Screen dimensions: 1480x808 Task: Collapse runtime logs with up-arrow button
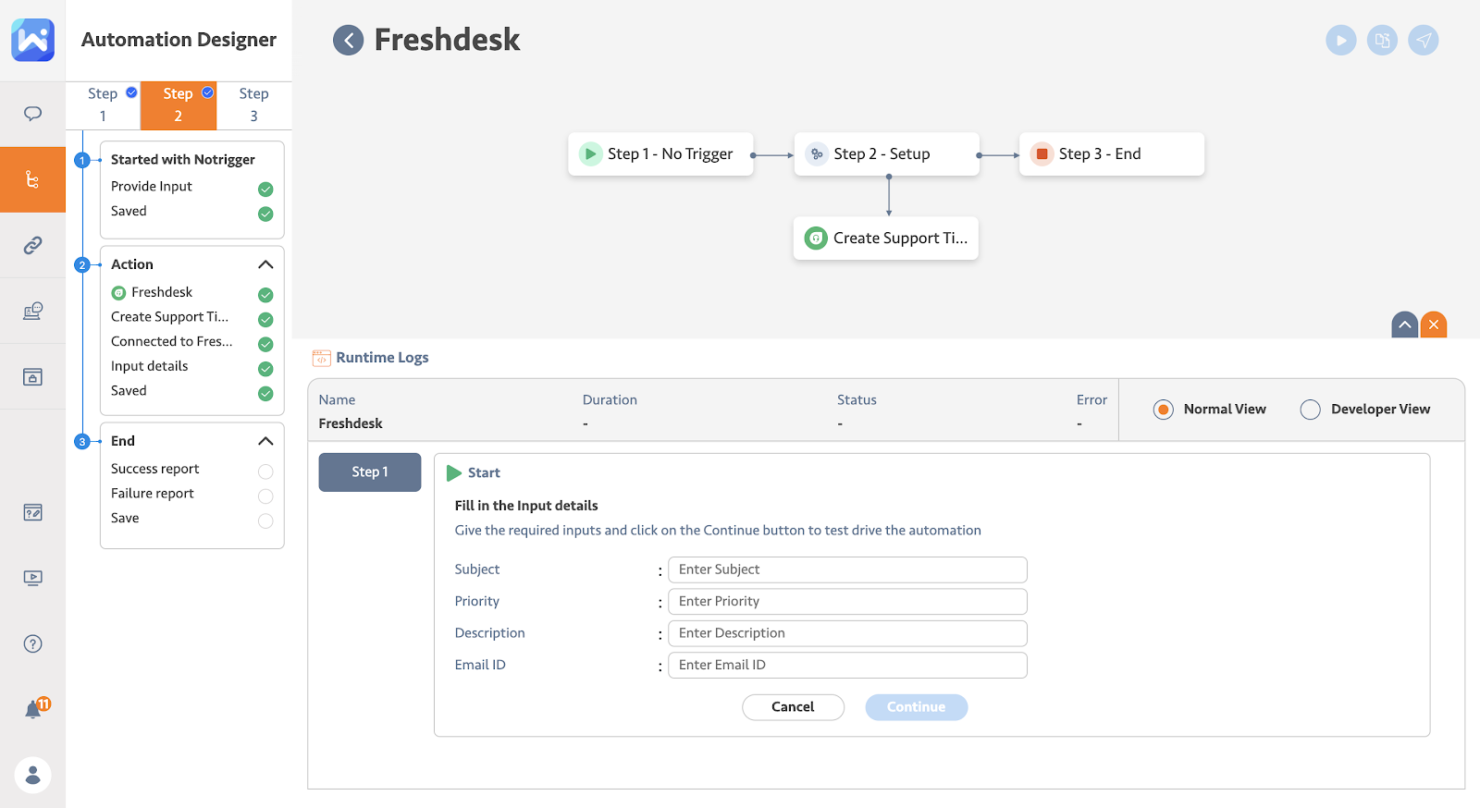[1404, 324]
